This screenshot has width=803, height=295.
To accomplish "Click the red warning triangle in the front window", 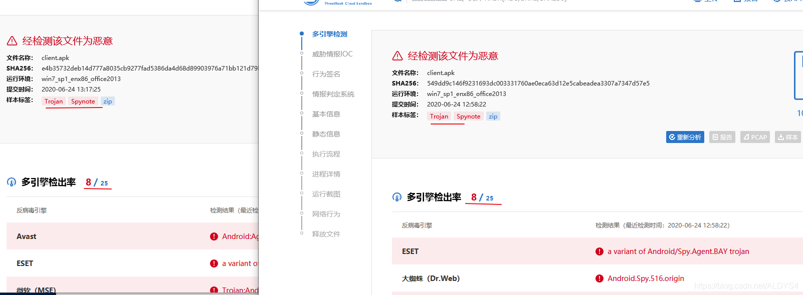I will click(x=397, y=55).
